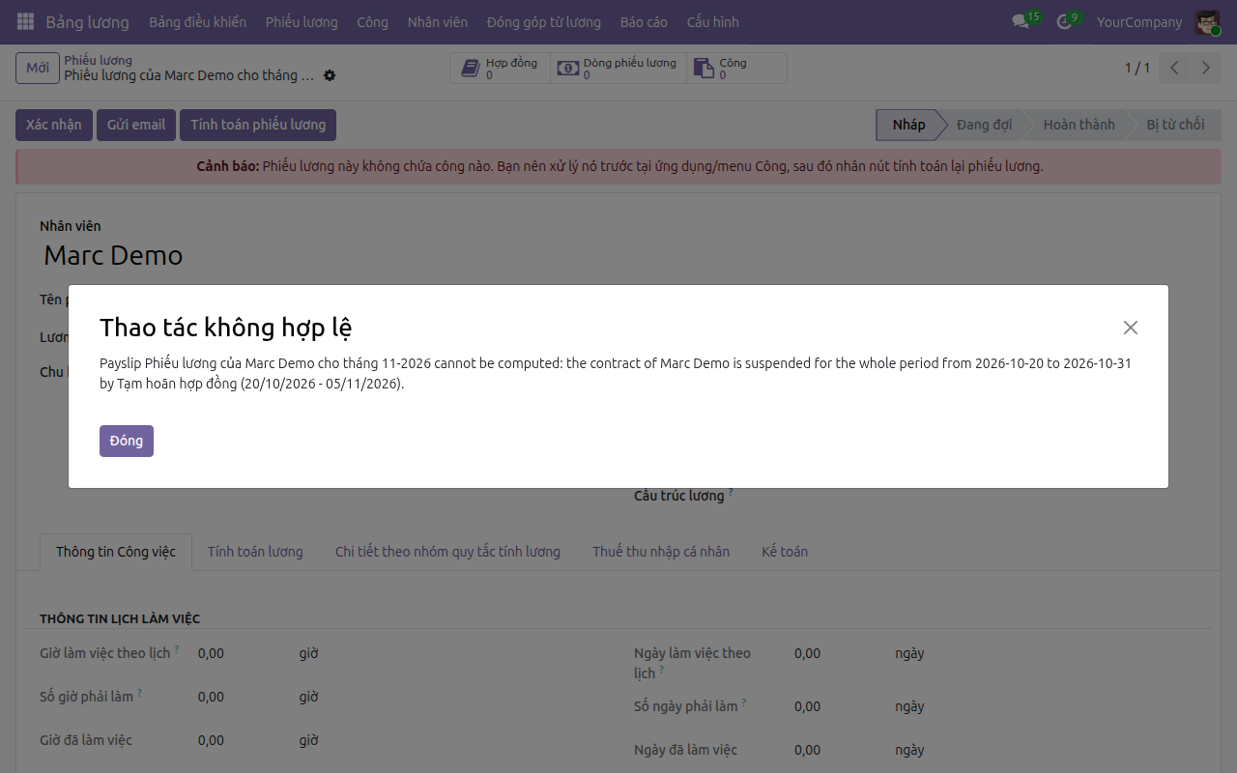Click the Tính toán phiếu lương button
Image resolution: width=1237 pixels, height=773 pixels.
[258, 125]
